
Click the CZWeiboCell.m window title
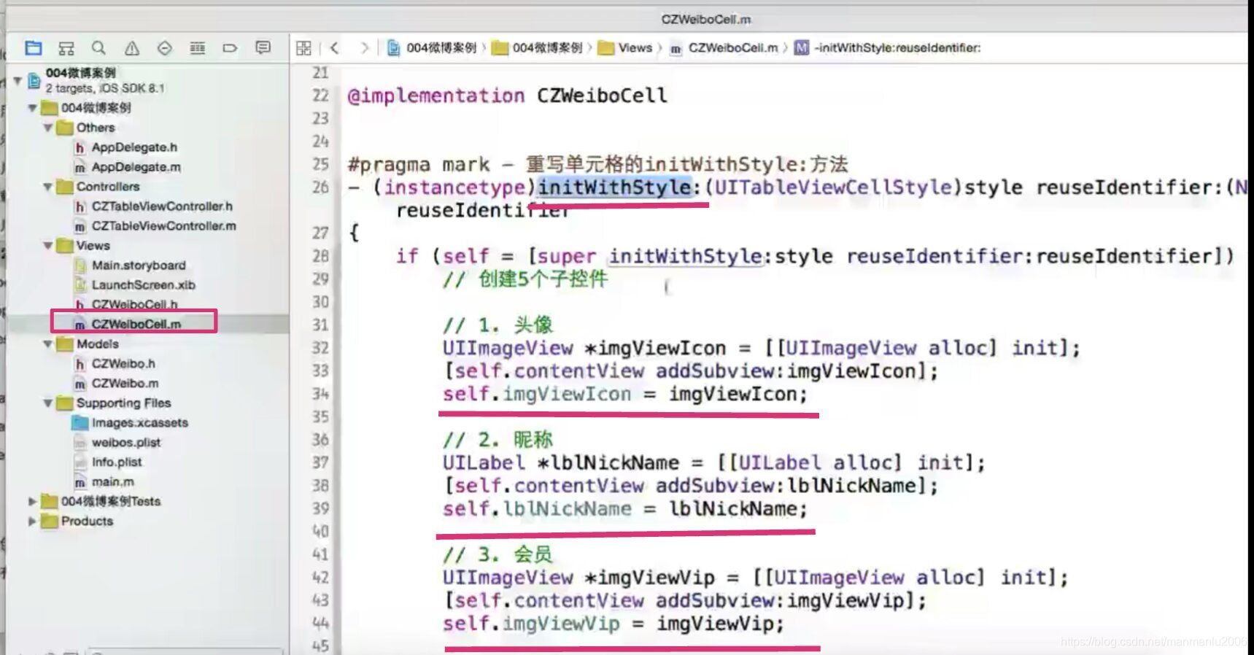point(706,20)
